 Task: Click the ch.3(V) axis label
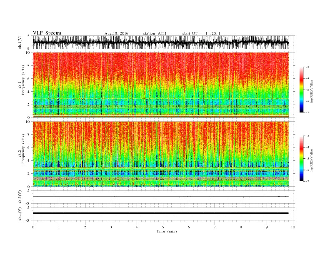pos(20,197)
